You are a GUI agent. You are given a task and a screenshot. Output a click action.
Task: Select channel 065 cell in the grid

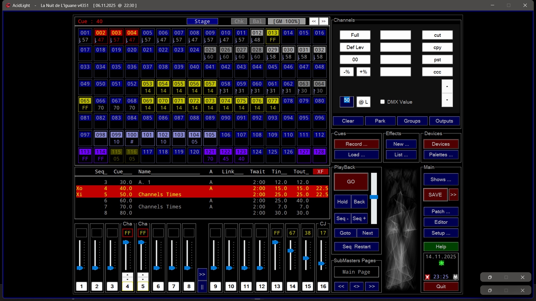[85, 104]
